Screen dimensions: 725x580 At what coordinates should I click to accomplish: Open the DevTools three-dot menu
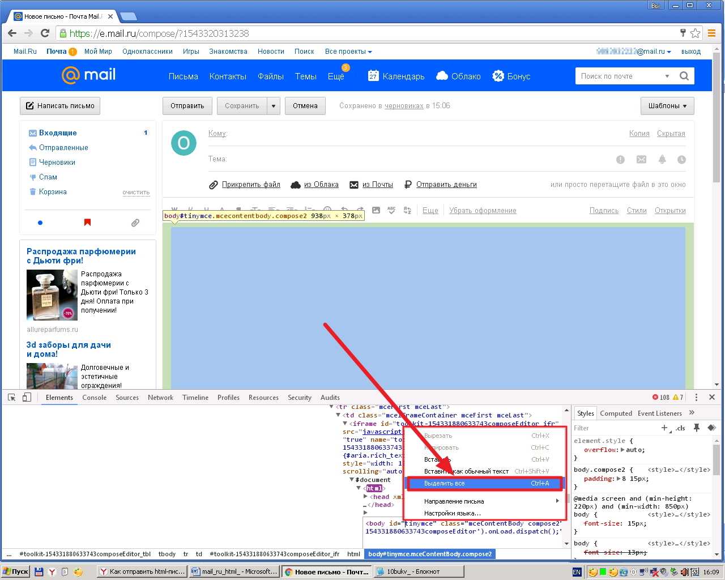[696, 398]
